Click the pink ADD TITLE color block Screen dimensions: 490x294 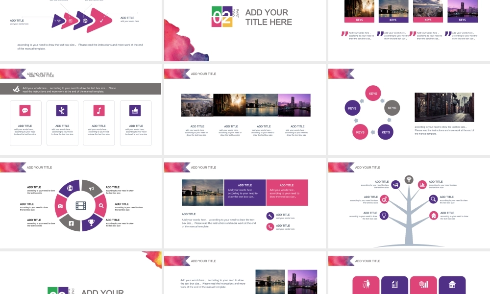pyautogui.click(x=287, y=192)
